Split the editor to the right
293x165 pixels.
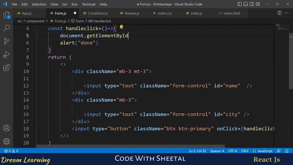[x=279, y=13]
